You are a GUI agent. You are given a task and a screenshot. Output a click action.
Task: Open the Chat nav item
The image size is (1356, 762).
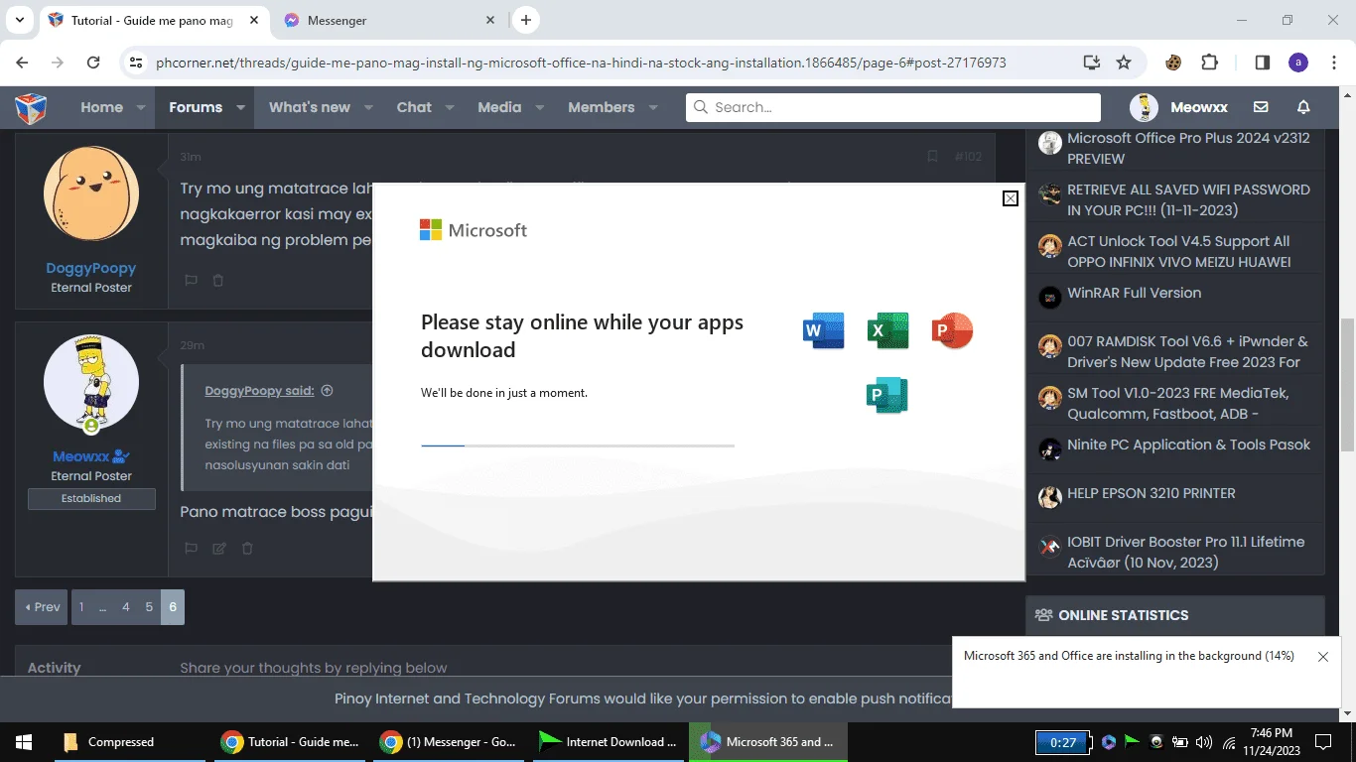(x=414, y=107)
